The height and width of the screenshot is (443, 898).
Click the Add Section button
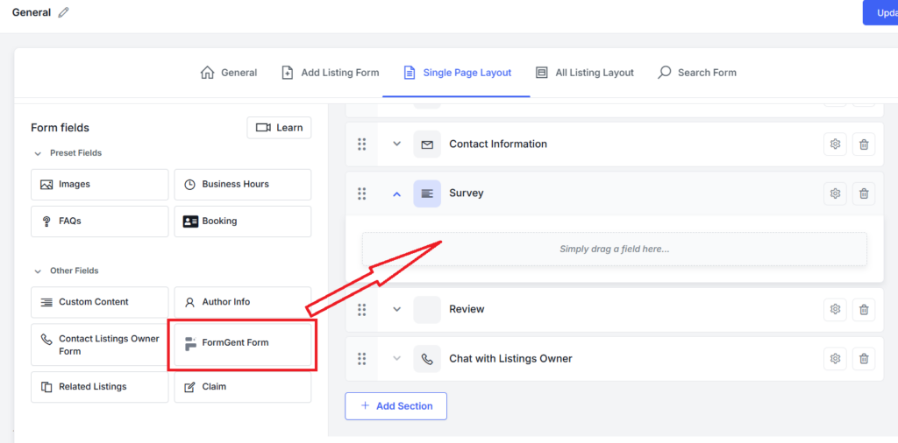coord(396,406)
